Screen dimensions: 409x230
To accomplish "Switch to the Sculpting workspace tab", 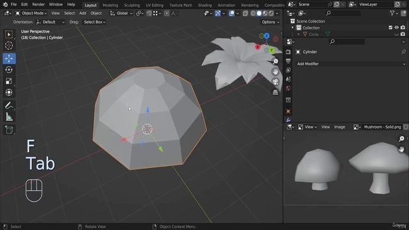I will tap(132, 5).
